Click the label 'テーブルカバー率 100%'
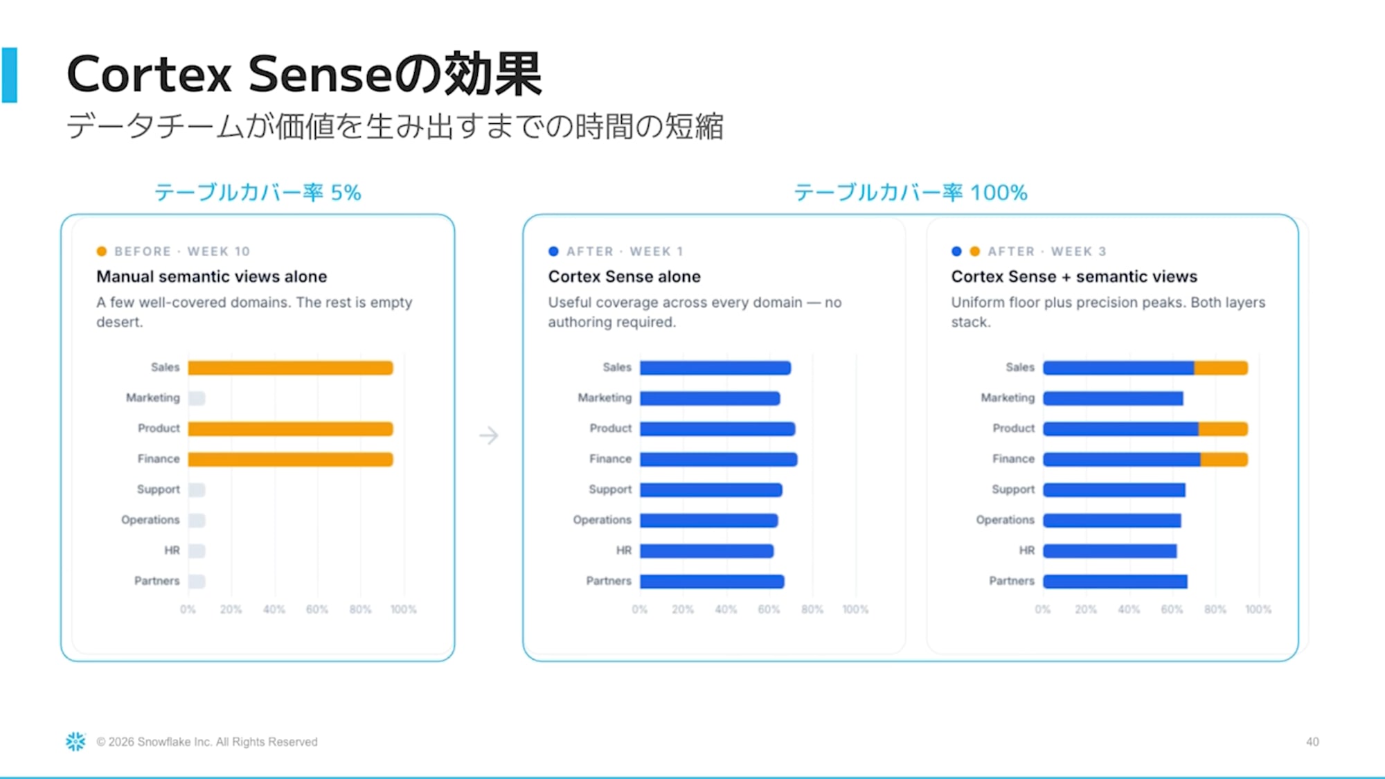The image size is (1385, 779). (911, 192)
